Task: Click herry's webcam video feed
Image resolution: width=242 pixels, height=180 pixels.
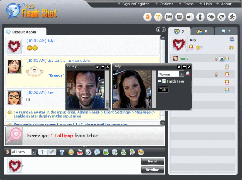Action: coord(86,89)
